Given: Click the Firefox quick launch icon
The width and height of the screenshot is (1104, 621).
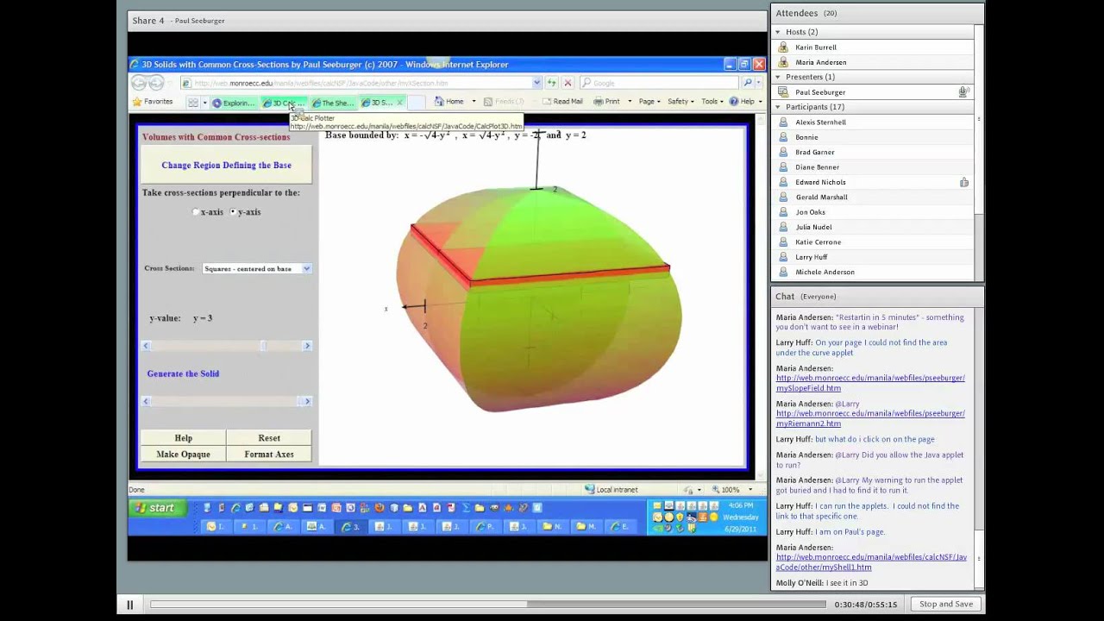Looking at the screenshot, I should pyautogui.click(x=379, y=508).
